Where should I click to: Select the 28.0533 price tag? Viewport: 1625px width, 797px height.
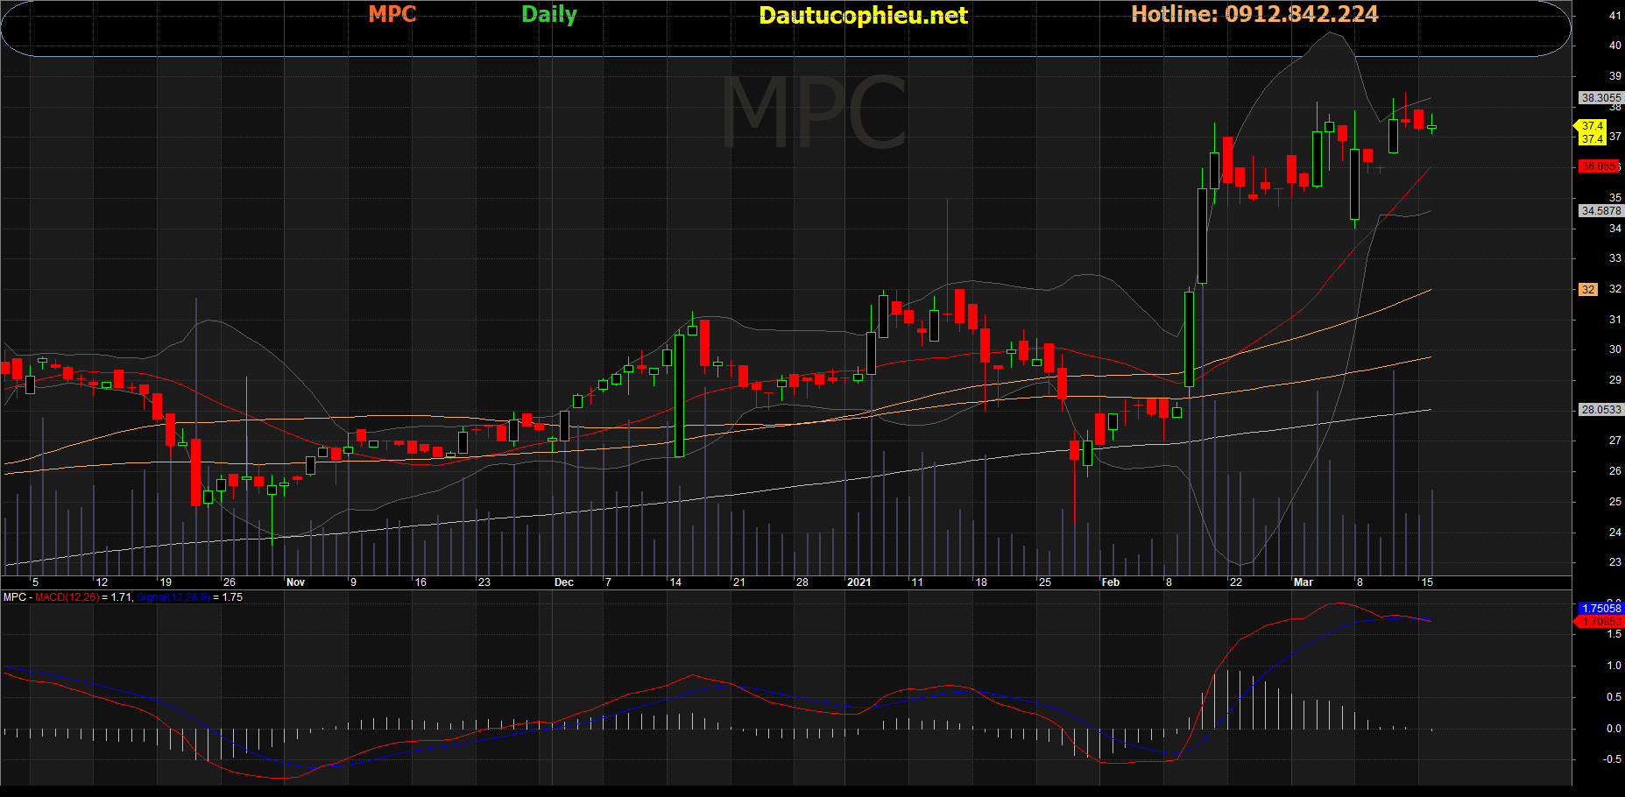tap(1600, 410)
